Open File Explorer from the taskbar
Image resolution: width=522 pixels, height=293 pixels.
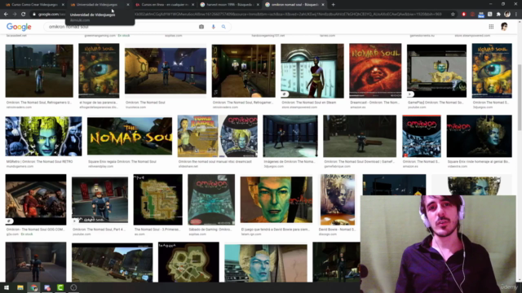(20, 287)
